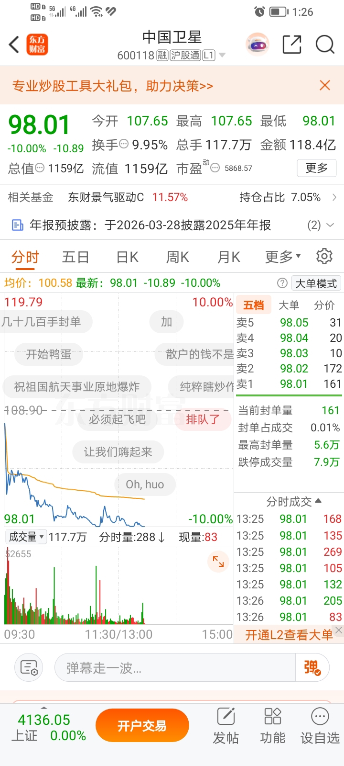This screenshot has height=766, width=344.
Task: Tap the 持仓占比 7.05% text
Action: 280,197
